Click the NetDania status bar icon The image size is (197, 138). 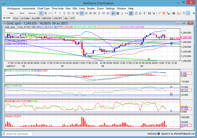click(x=159, y=134)
